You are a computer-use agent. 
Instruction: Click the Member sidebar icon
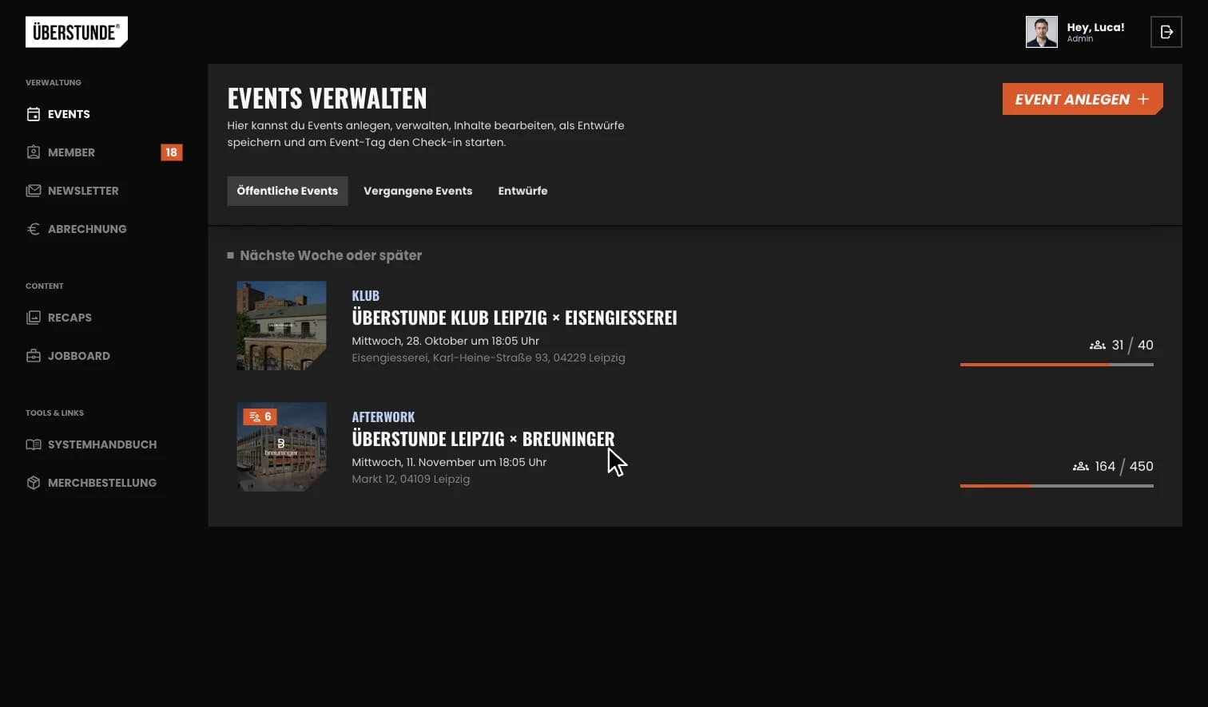tap(34, 152)
